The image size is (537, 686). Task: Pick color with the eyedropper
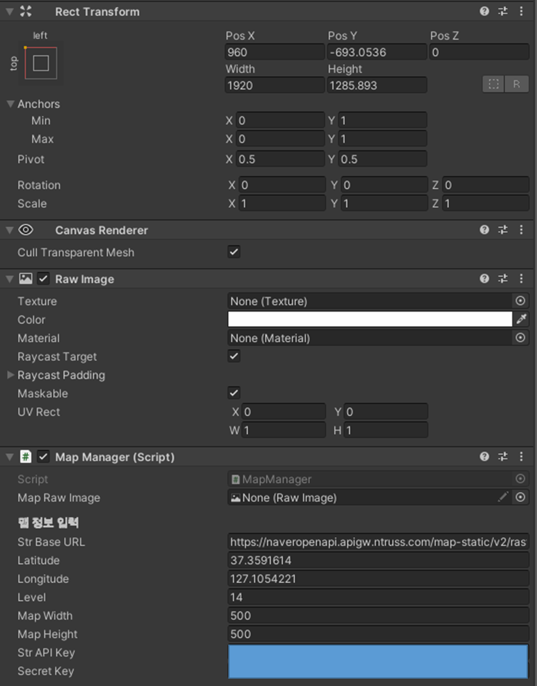coord(521,319)
